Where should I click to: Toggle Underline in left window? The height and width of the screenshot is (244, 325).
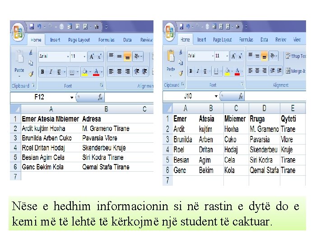(59, 72)
